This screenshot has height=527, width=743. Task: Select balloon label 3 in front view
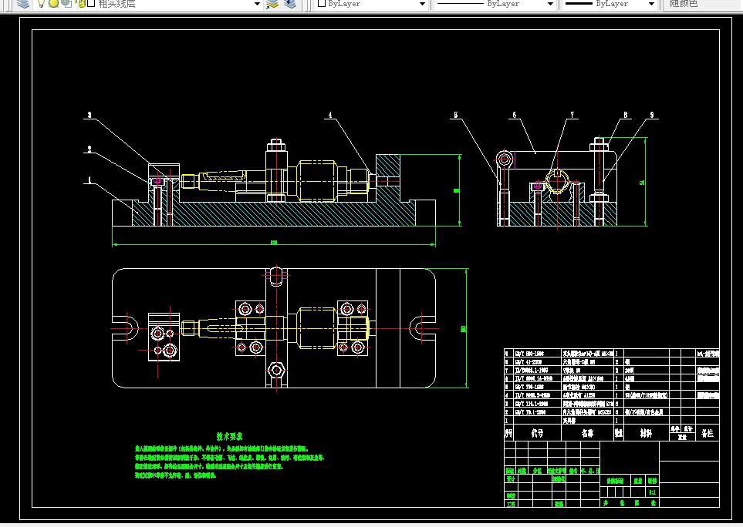tap(89, 115)
